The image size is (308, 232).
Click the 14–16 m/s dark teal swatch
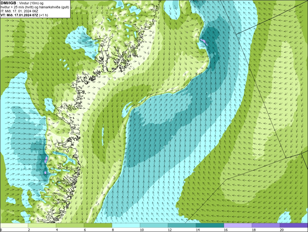click(x=210, y=225)
